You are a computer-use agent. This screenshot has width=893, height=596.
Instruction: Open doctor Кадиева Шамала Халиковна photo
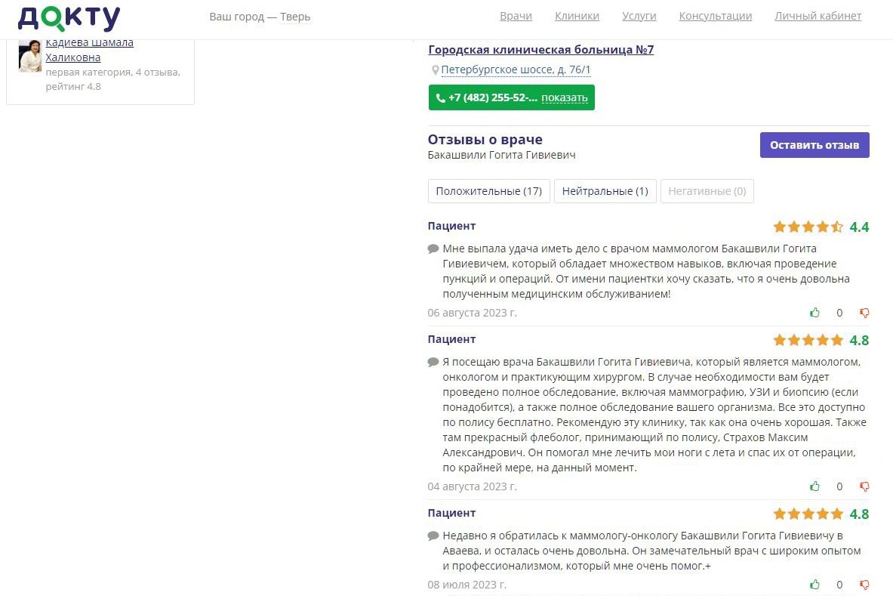29,56
